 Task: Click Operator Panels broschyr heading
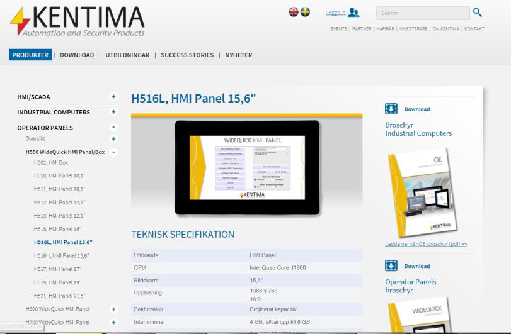[x=411, y=286]
